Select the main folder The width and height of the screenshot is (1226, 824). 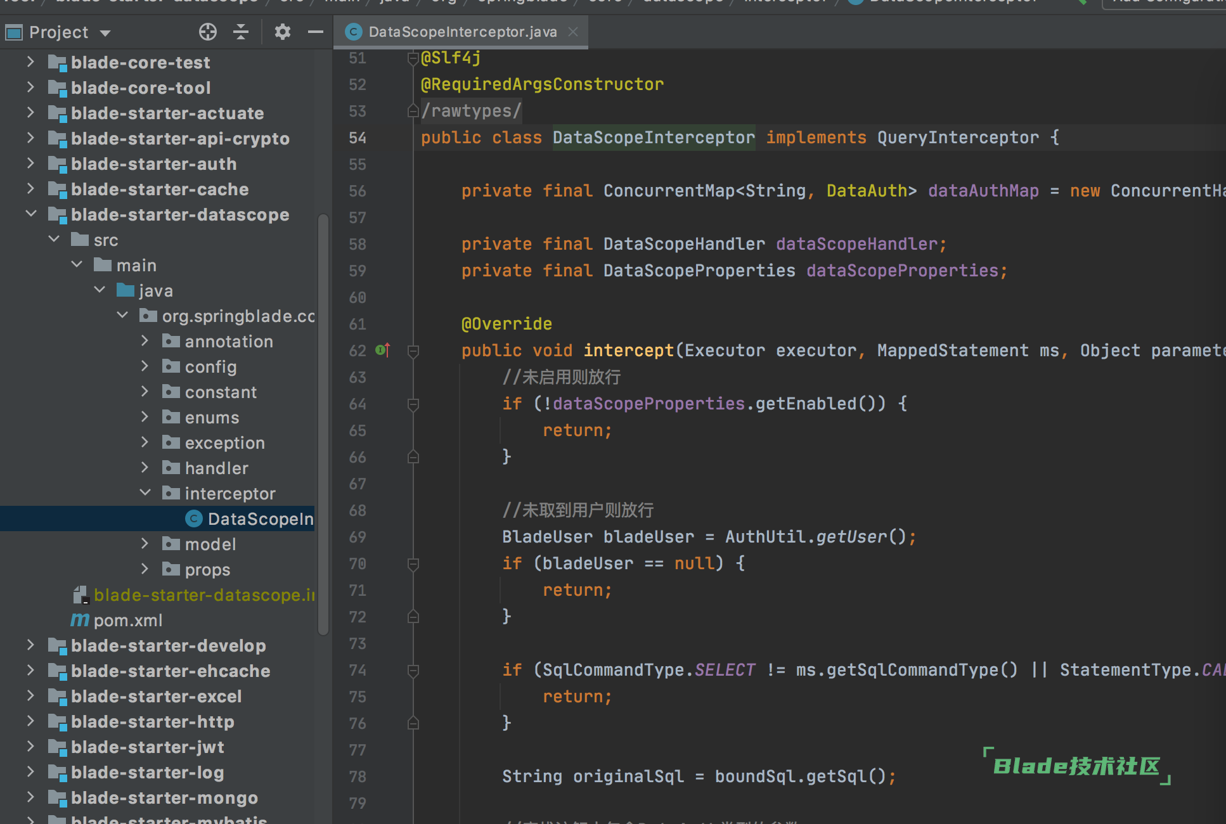[x=136, y=265]
